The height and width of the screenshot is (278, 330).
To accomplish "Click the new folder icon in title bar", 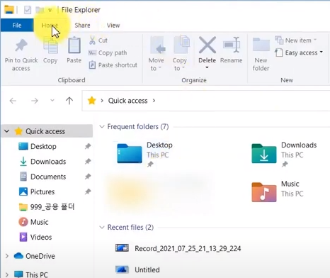I will pos(40,10).
